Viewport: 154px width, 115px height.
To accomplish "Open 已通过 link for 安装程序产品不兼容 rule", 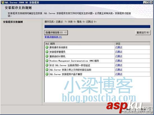I will [x=119, y=74].
